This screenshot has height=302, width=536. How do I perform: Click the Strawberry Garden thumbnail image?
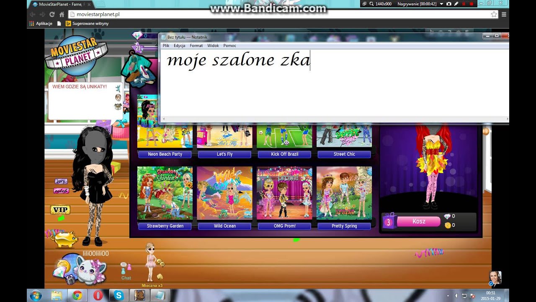point(165,193)
